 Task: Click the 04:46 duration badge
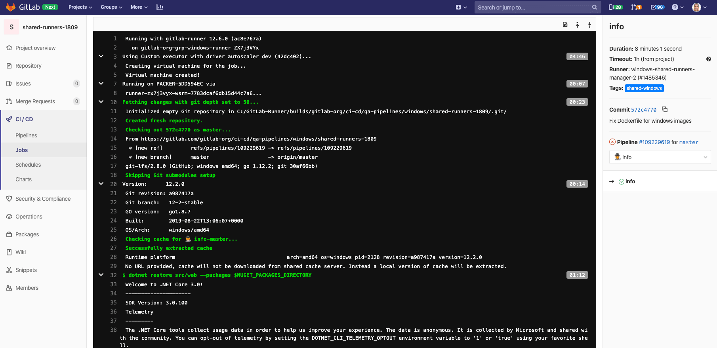[x=577, y=56]
